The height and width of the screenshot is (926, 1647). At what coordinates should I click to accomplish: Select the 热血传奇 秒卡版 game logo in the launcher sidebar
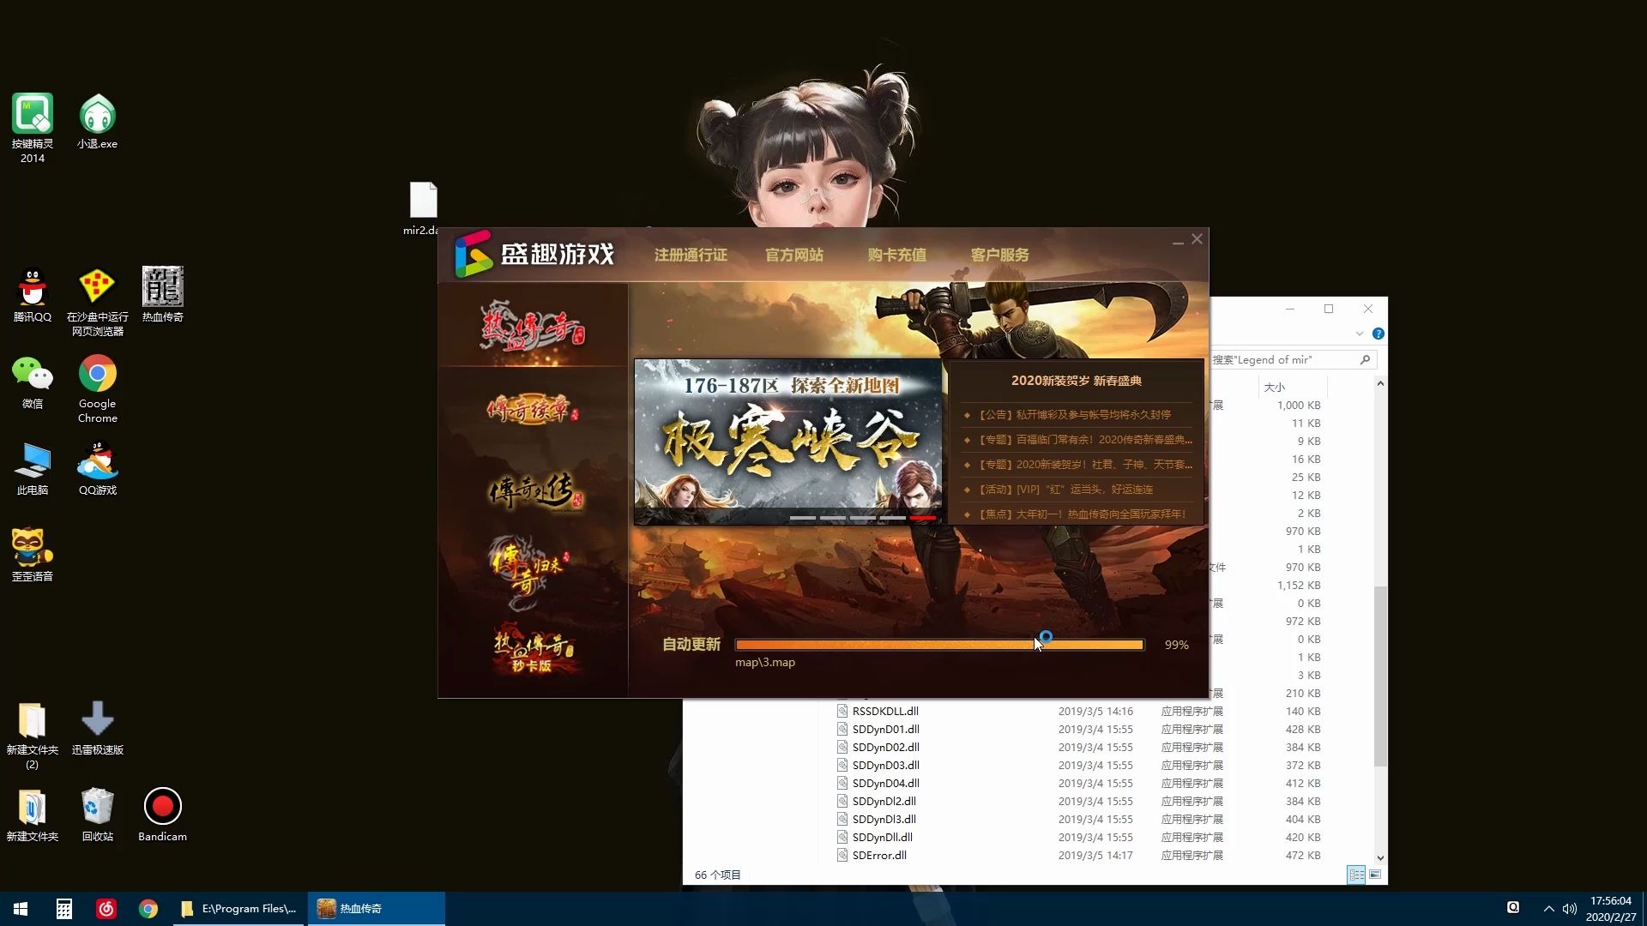533,650
